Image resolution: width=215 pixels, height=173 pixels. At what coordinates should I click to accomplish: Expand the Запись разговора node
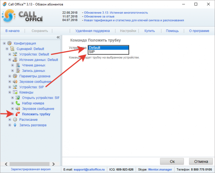click(x=10, y=125)
